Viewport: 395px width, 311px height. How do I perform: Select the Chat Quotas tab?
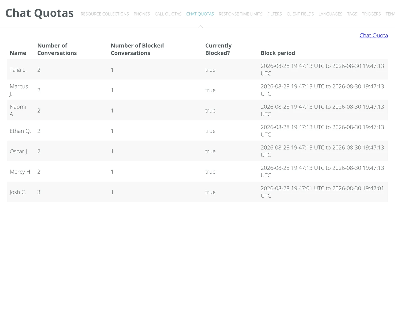(200, 14)
